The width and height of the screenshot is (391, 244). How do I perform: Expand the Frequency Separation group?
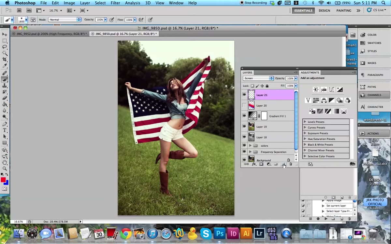coord(250,152)
